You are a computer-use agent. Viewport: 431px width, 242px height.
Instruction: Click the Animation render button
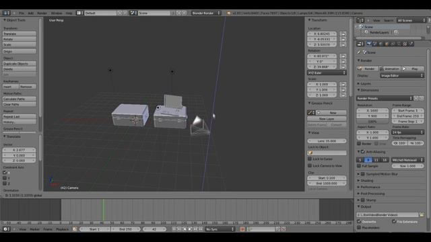[389, 69]
